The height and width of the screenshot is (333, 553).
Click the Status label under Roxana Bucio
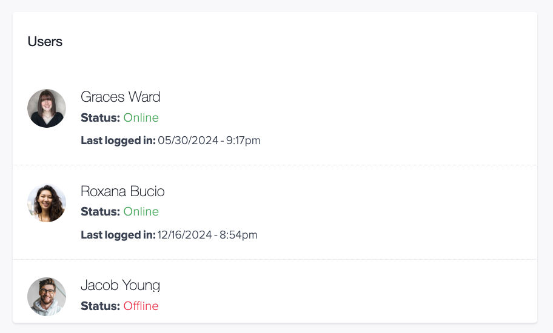point(101,211)
